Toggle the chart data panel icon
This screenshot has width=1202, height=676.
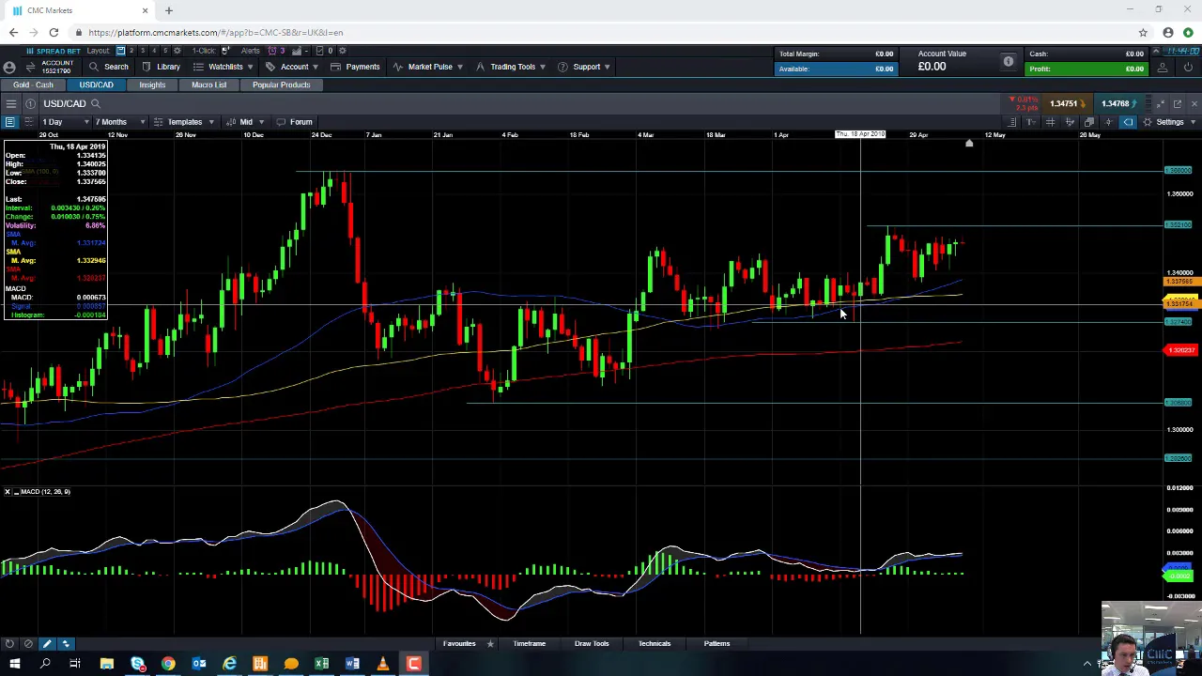click(9, 122)
